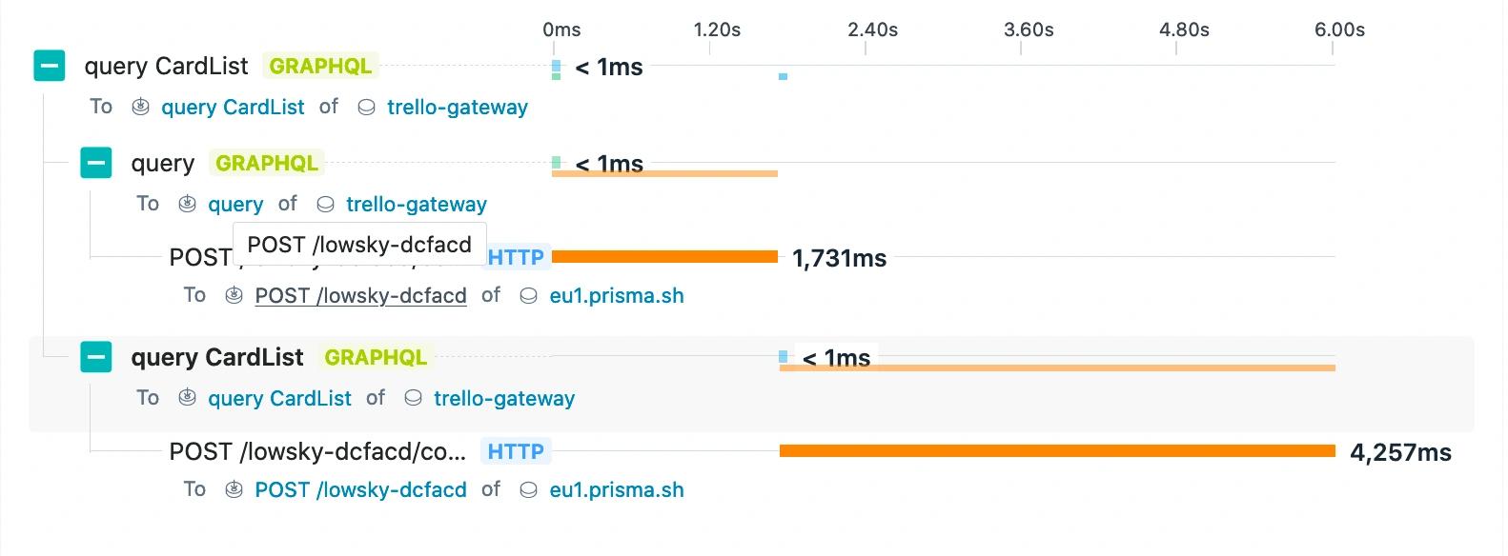Click the 1,731ms orange duration bar

pos(664,257)
